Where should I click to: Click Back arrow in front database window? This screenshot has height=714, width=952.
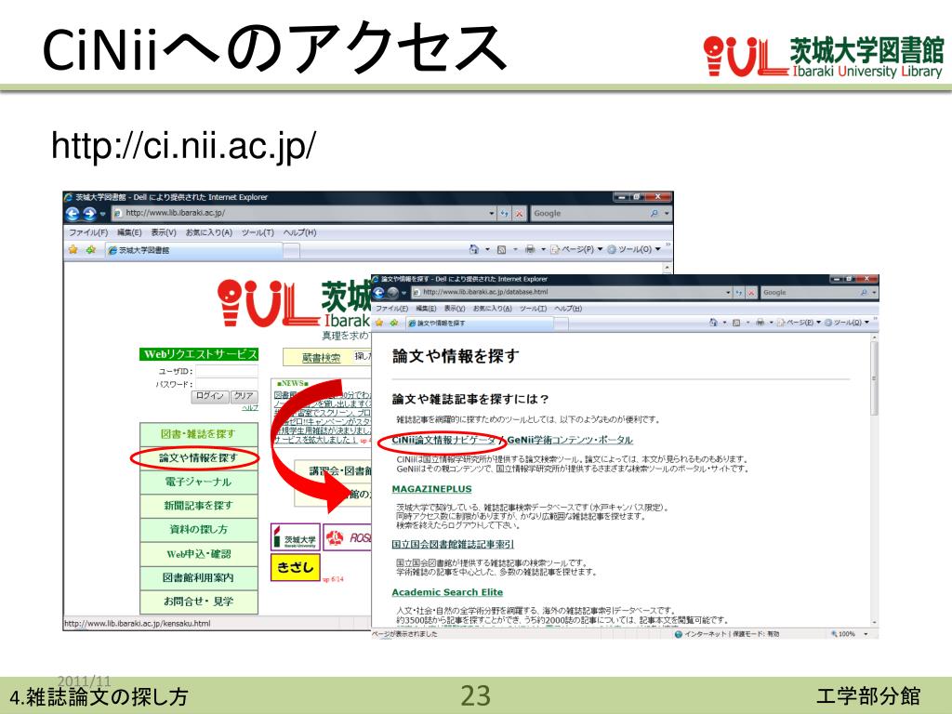click(x=378, y=293)
